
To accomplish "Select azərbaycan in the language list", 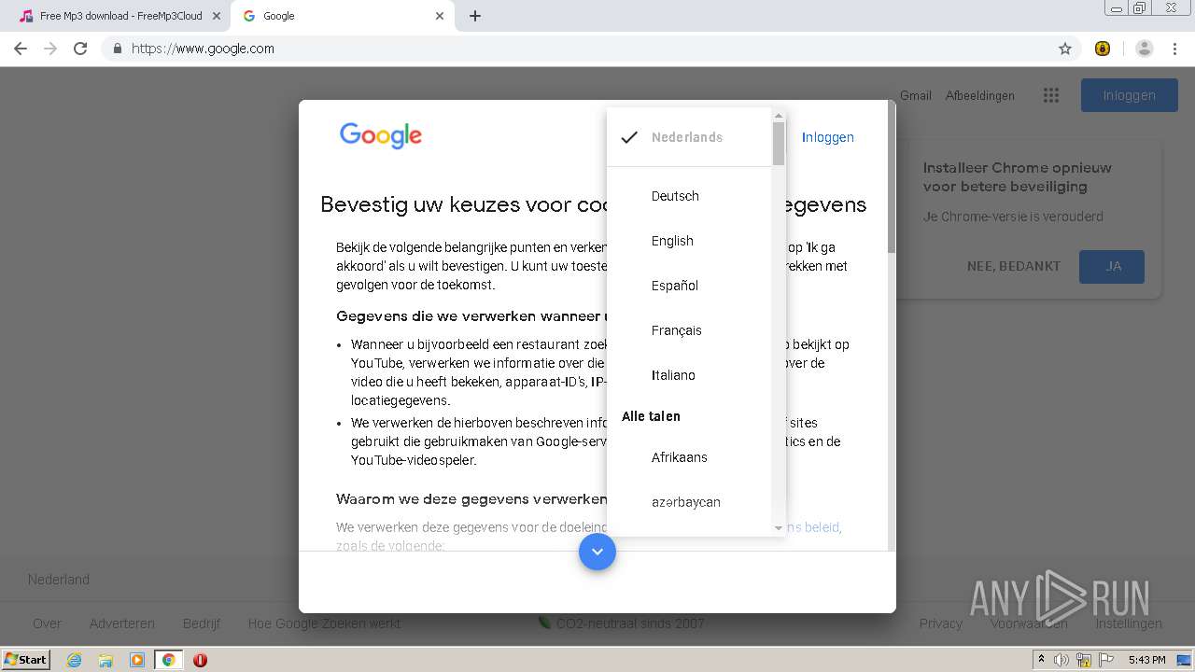I will click(x=689, y=502).
